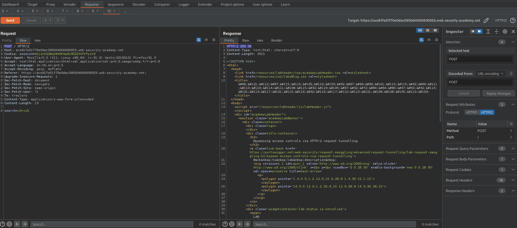This screenshot has height=228, width=517.
Task: Click Apply changes in Inspector
Action: [499, 93]
